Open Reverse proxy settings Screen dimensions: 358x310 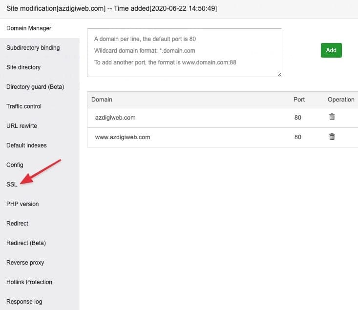tap(25, 263)
